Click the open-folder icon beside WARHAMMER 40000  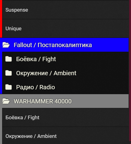tap(6, 101)
